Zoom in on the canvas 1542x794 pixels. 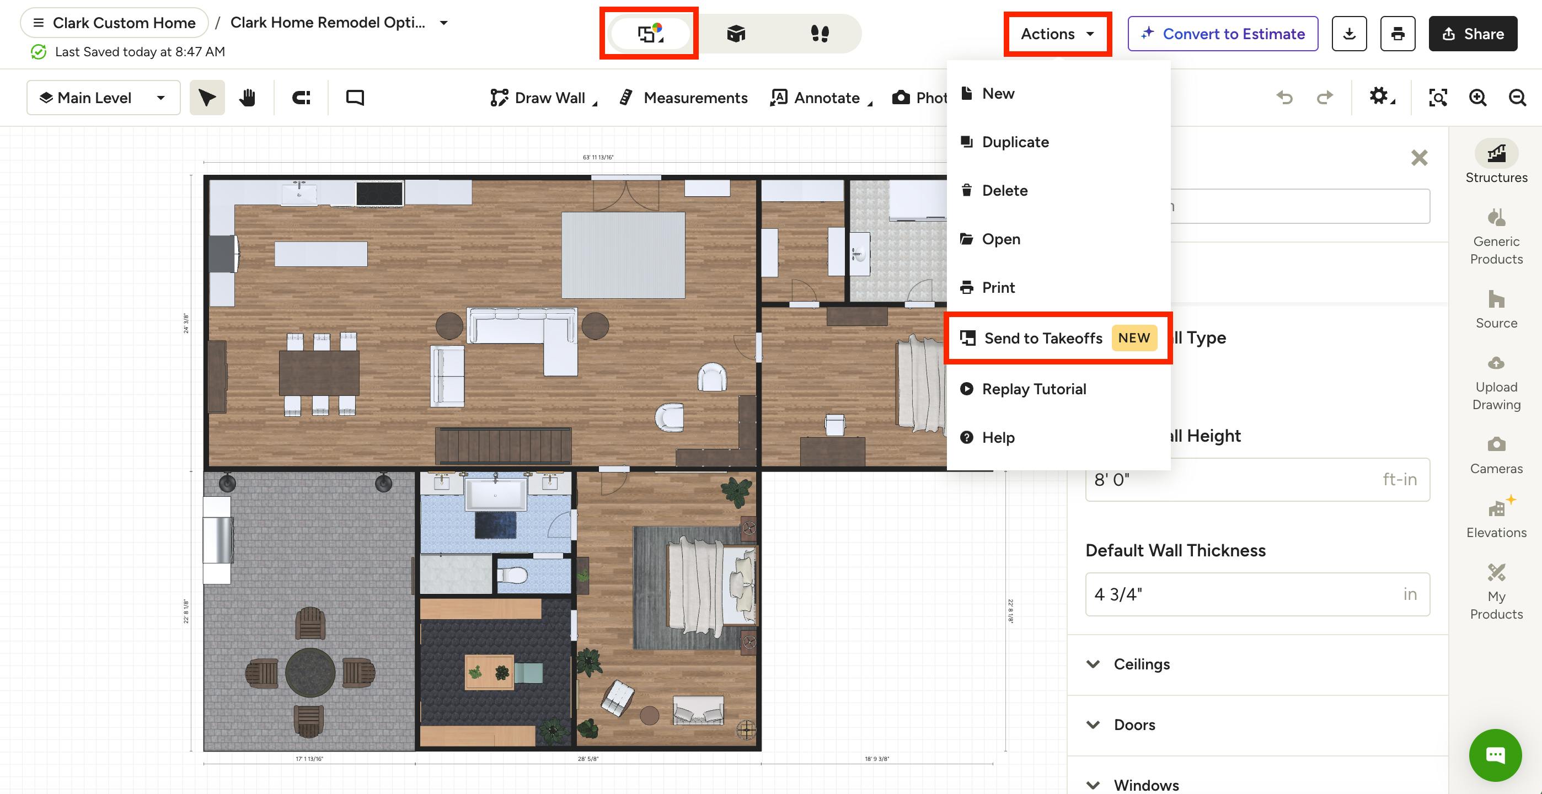pos(1478,98)
